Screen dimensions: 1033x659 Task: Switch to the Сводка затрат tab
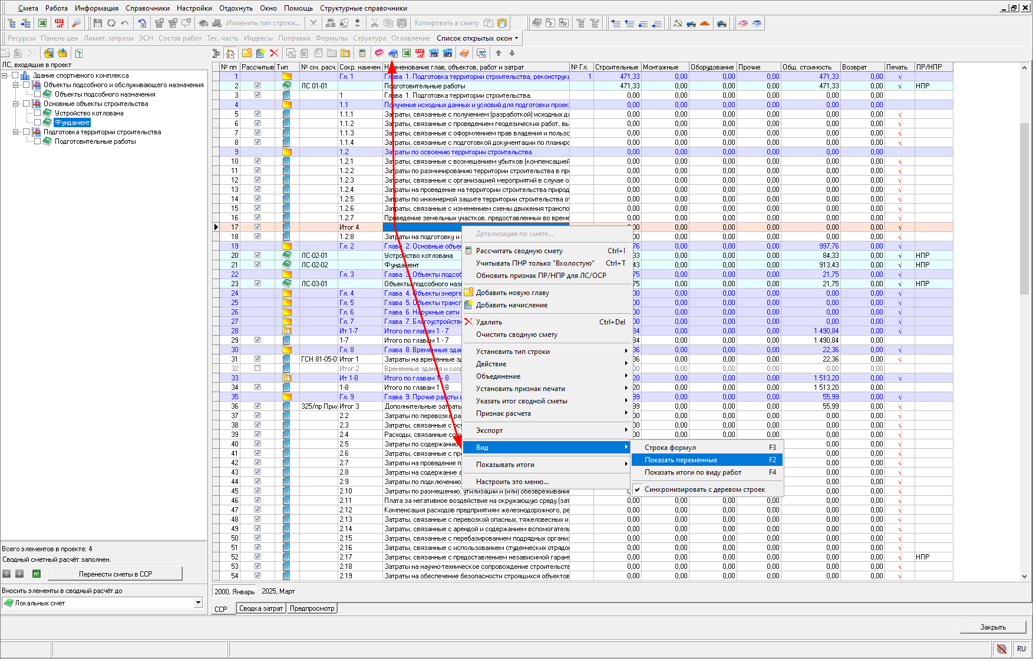click(x=261, y=608)
